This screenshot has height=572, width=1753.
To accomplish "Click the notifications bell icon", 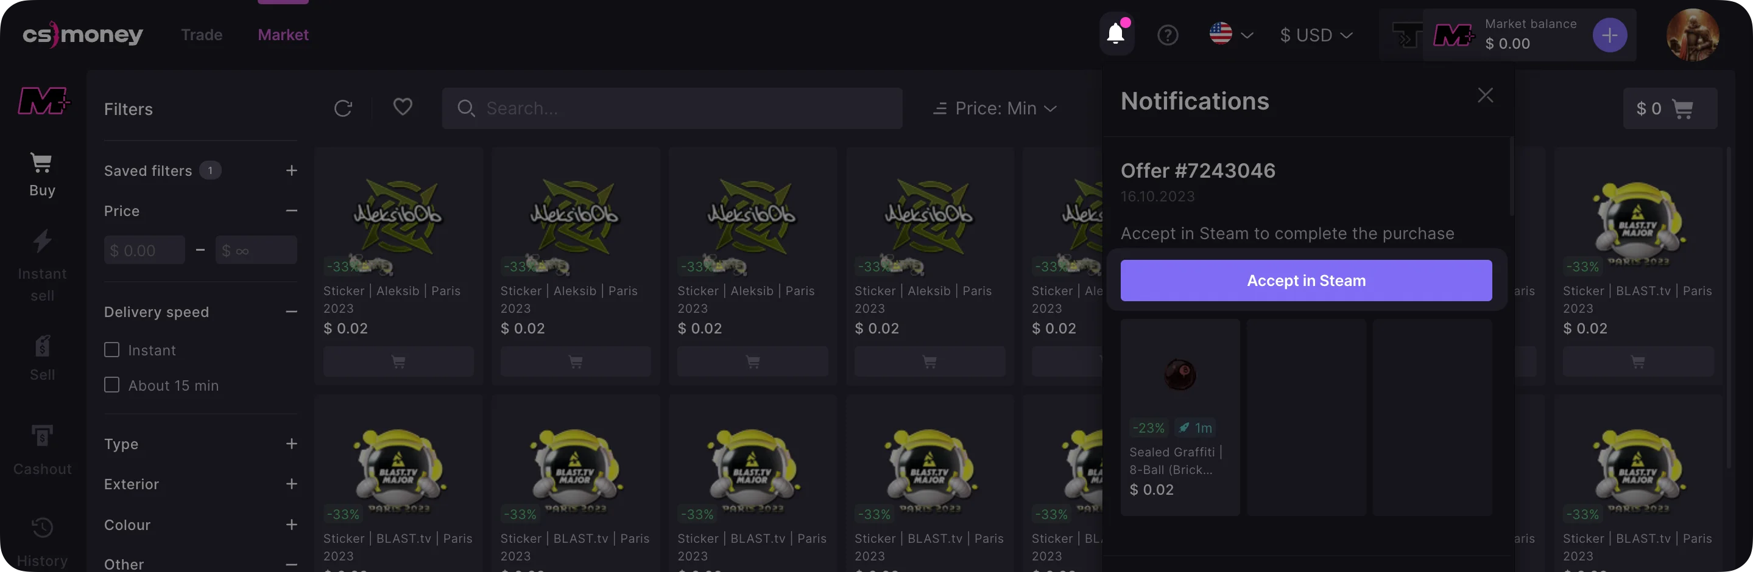I will click(x=1116, y=34).
